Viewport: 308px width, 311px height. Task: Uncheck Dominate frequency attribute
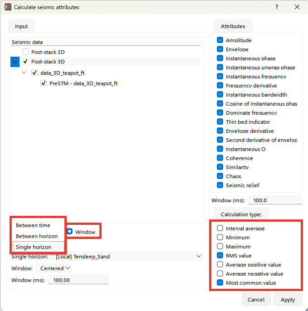pyautogui.click(x=220, y=112)
